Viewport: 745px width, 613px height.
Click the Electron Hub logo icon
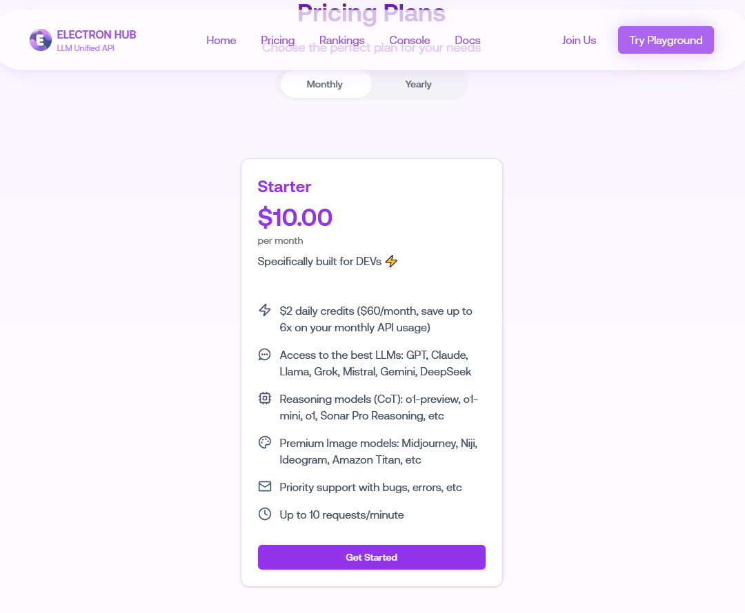coord(41,40)
